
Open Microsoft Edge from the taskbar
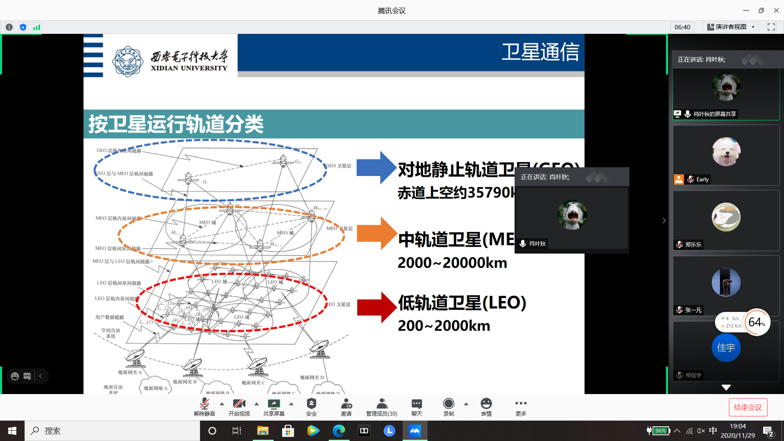(339, 431)
